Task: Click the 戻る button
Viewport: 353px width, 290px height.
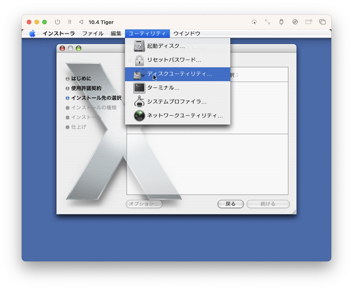Action: [x=230, y=204]
